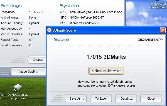Click the Score heading in dialog
The image size is (167, 106).
[x=62, y=39]
